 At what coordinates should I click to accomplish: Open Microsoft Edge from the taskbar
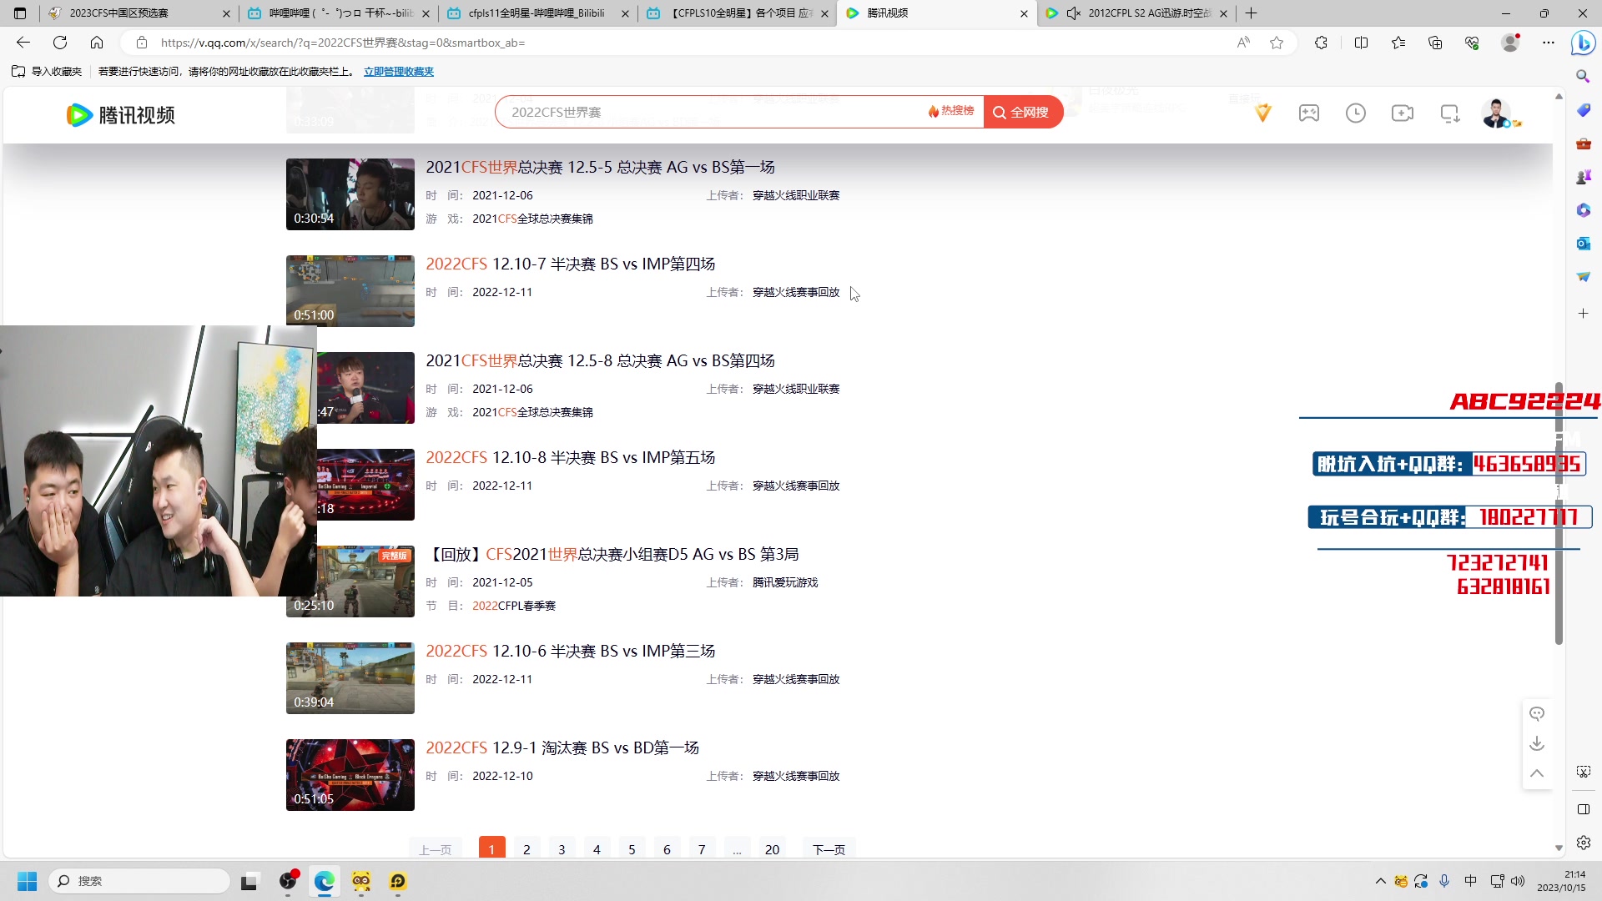tap(325, 881)
